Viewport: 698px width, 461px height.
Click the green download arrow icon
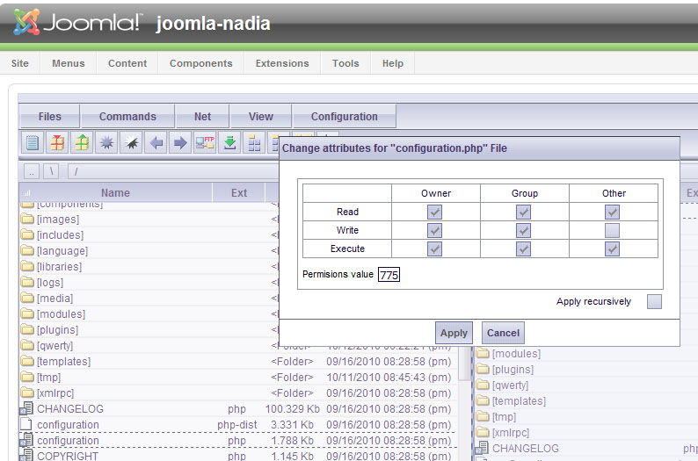[229, 143]
